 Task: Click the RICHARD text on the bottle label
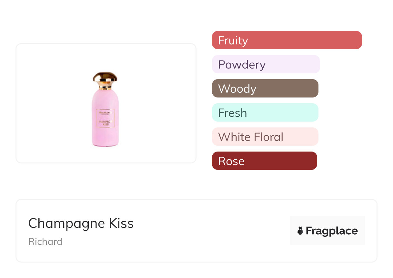105,113
